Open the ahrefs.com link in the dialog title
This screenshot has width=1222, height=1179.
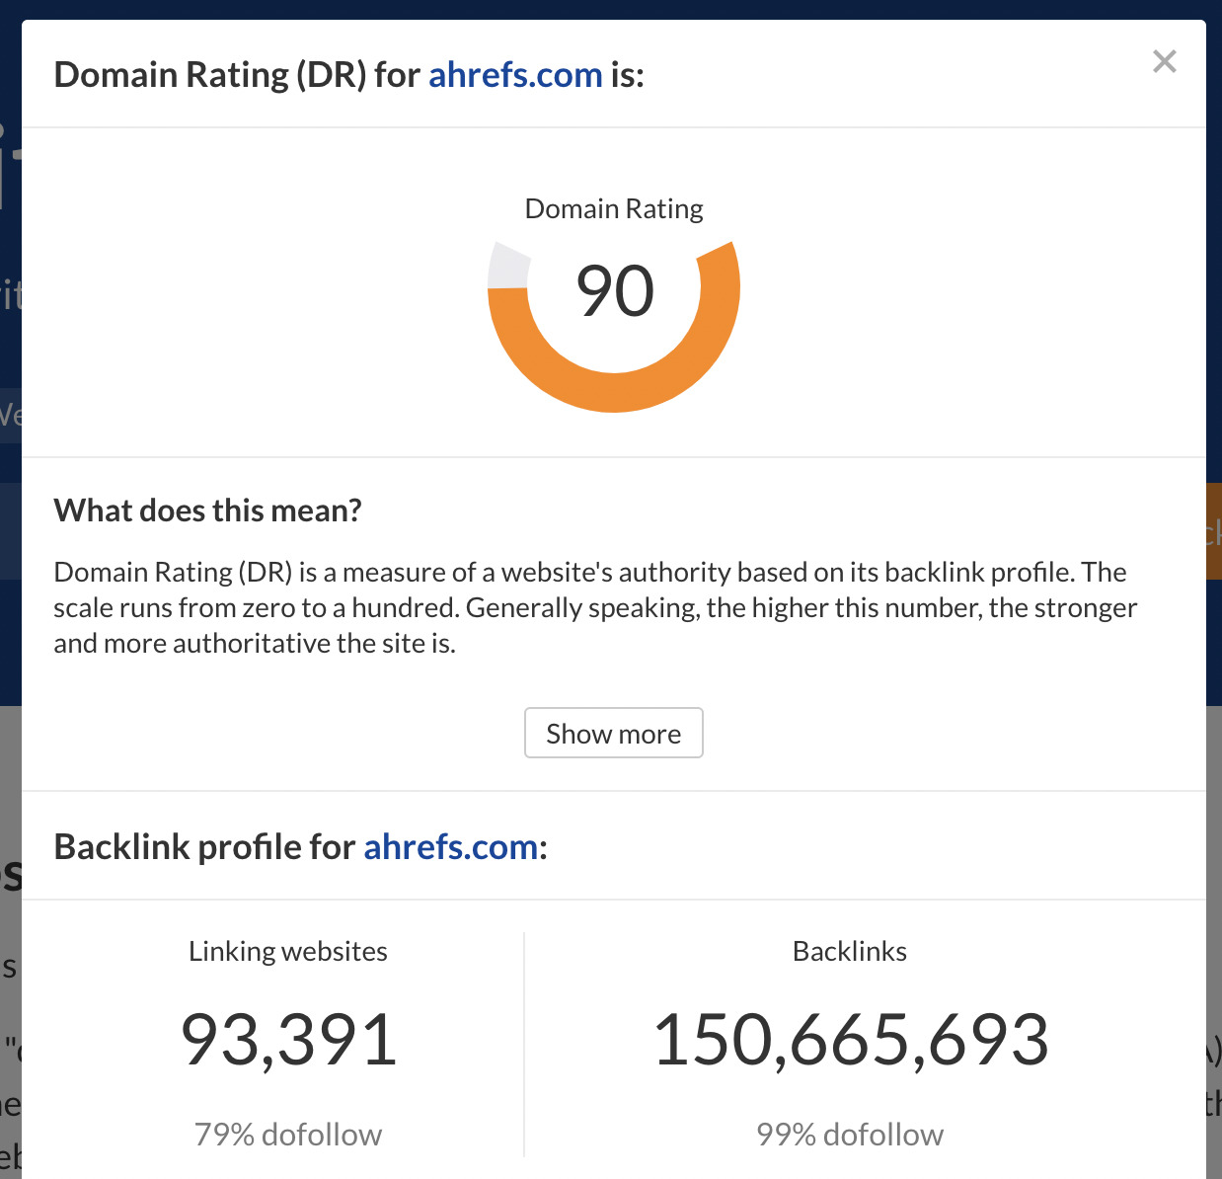pyautogui.click(x=515, y=74)
